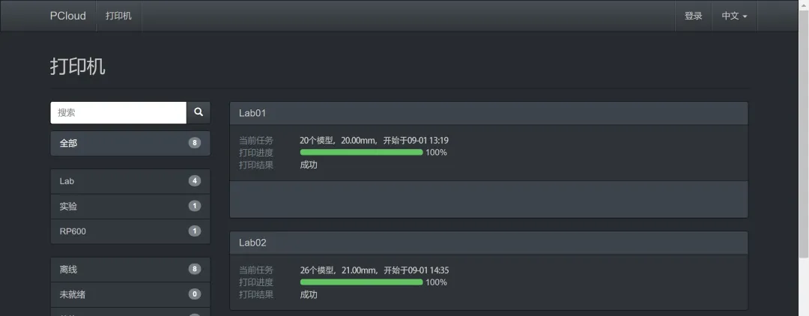Image resolution: width=809 pixels, height=316 pixels.
Task: Open the 中文 language dropdown
Action: tap(734, 16)
